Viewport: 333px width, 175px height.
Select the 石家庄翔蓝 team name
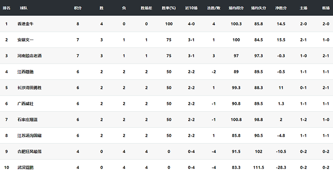pyautogui.click(x=27, y=119)
